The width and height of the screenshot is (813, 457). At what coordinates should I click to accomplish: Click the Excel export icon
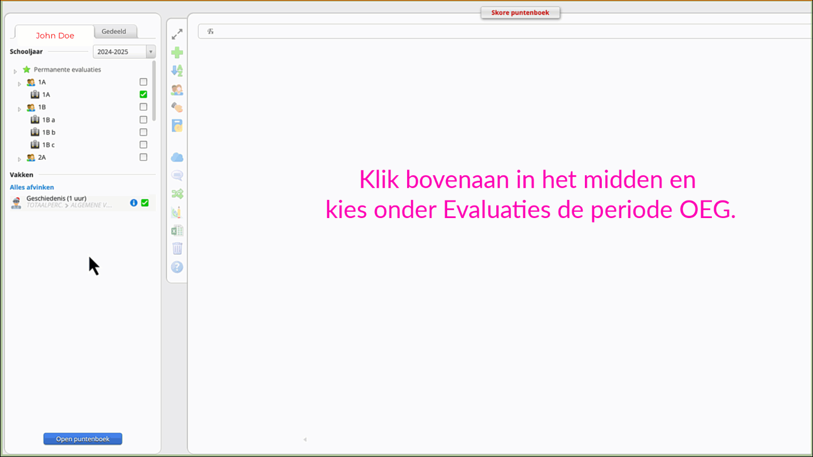[x=177, y=230]
